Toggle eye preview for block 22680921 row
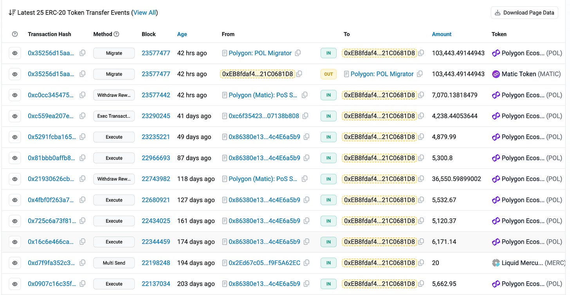570x295 pixels. (x=15, y=200)
